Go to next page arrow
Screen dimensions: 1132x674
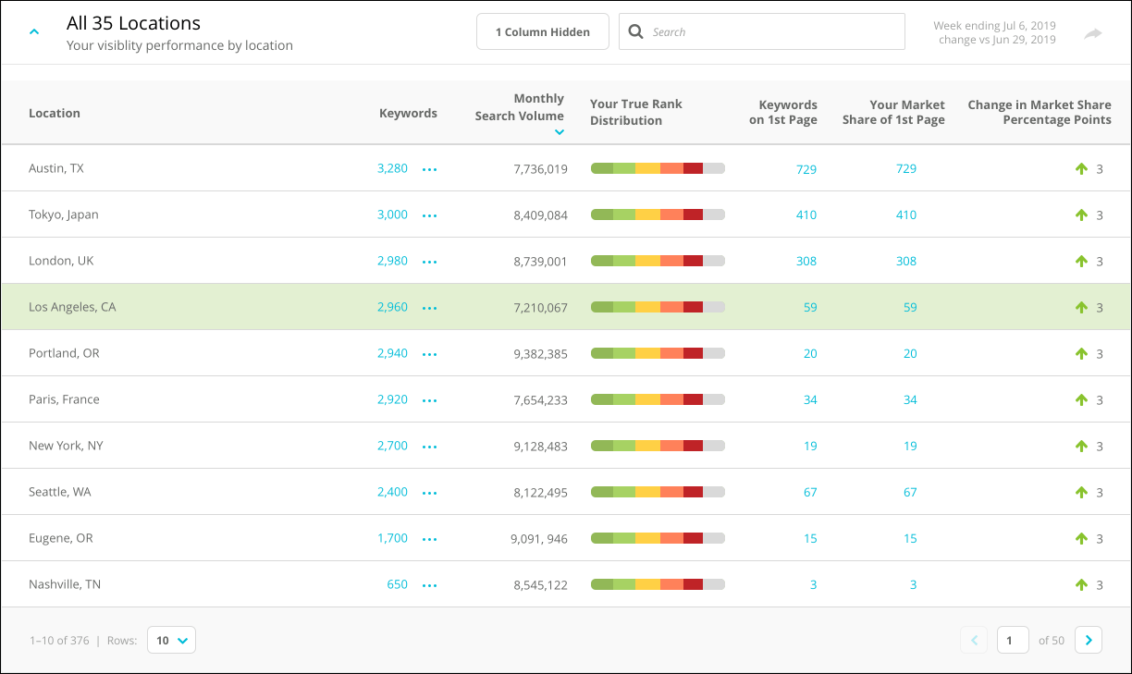[1089, 640]
